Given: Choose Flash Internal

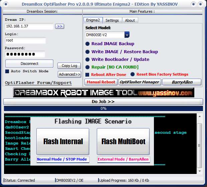Looking at the screenshot, I should [x=63, y=142].
